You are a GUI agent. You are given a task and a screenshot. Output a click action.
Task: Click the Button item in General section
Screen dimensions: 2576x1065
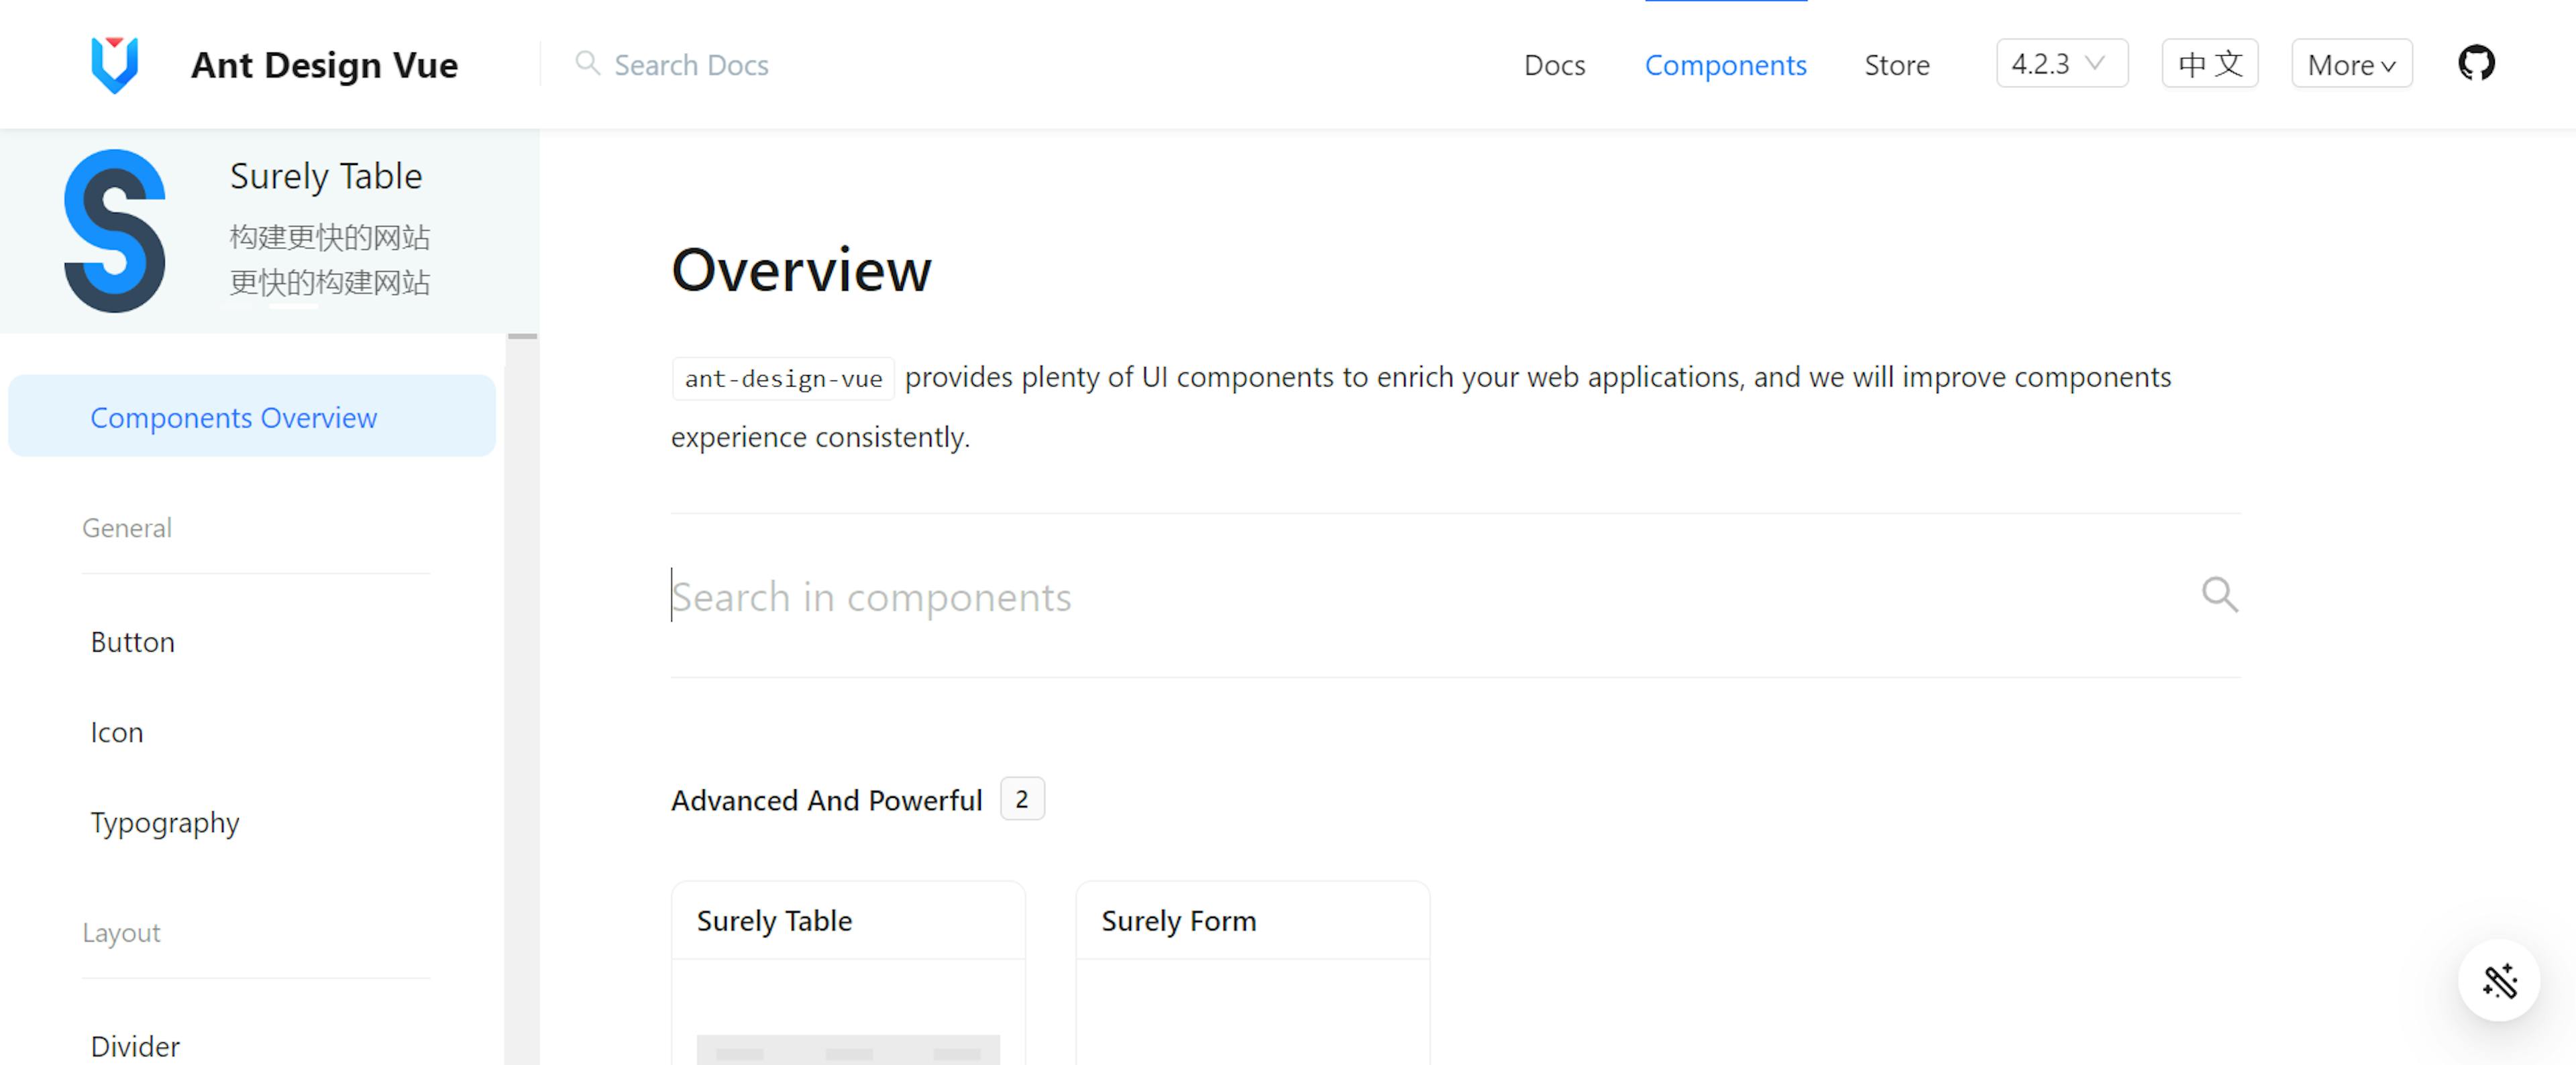pyautogui.click(x=133, y=640)
